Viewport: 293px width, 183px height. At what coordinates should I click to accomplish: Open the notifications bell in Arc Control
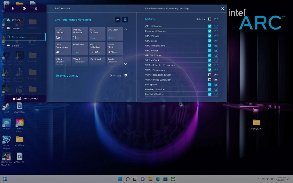pos(13,9)
